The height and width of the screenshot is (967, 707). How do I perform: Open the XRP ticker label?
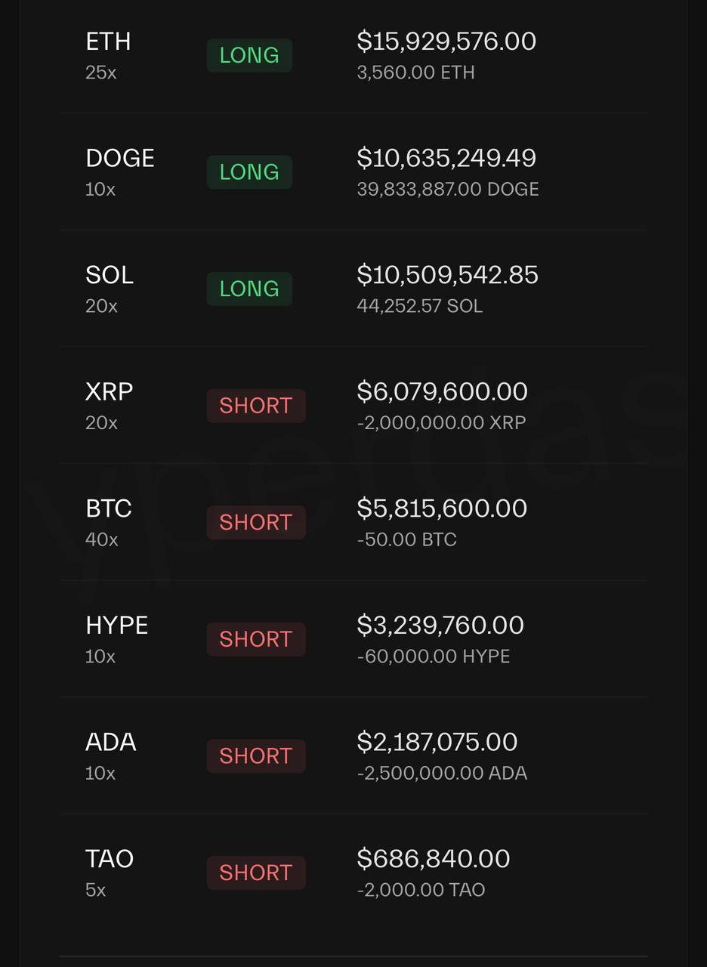(110, 391)
